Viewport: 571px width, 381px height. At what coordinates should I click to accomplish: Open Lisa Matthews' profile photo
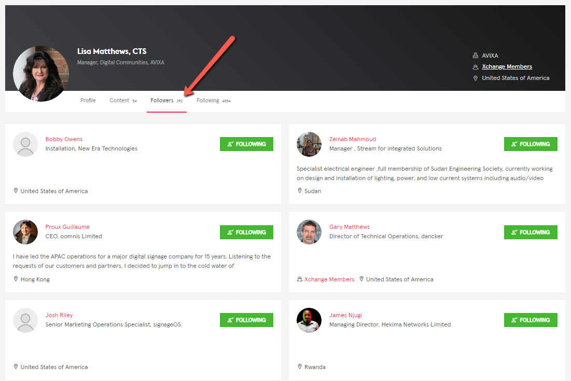(41, 73)
